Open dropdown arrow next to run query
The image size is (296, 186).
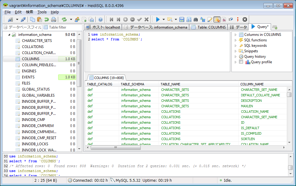[164, 19]
